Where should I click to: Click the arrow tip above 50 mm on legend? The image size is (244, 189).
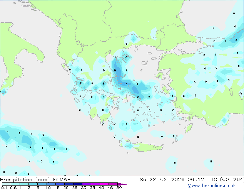[x=122, y=184]
